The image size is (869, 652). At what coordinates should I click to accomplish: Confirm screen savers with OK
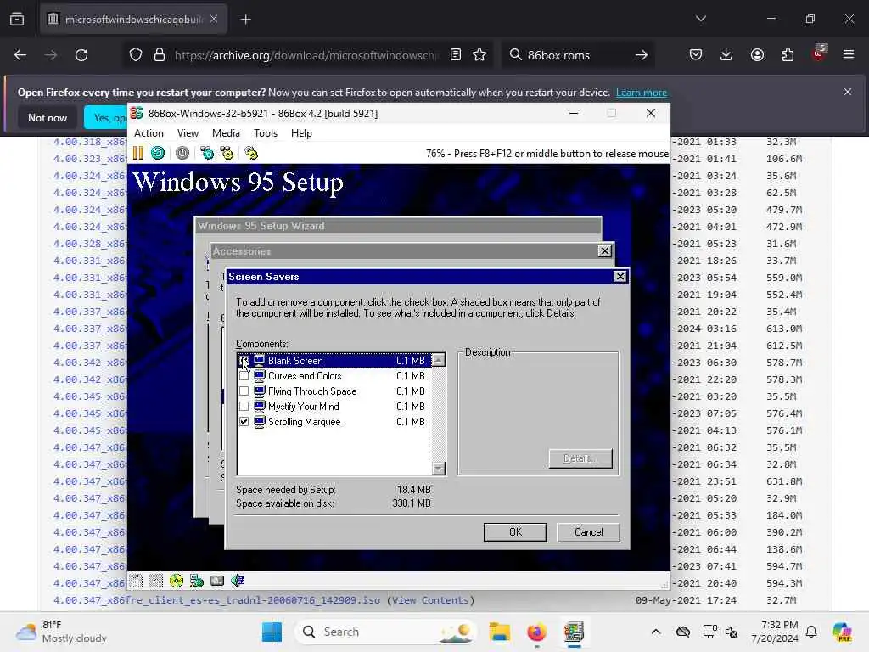click(515, 532)
